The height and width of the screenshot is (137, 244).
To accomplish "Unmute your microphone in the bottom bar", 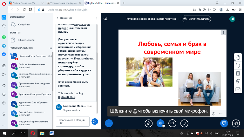I will pos(148,123).
